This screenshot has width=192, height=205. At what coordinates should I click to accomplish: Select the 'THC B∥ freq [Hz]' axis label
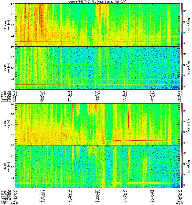click(x=7, y=167)
